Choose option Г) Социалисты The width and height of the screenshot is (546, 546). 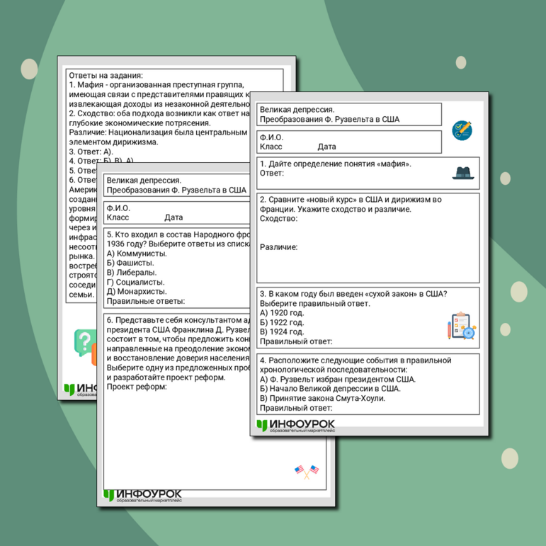click(x=137, y=282)
